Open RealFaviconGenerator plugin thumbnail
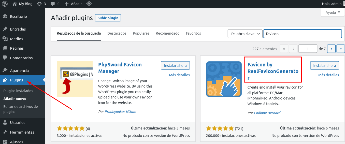Viewport: 345px width, 144px height. [x=224, y=79]
